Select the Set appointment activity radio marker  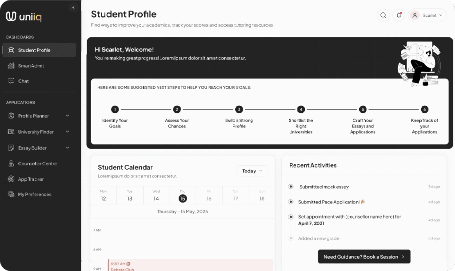tap(291, 217)
